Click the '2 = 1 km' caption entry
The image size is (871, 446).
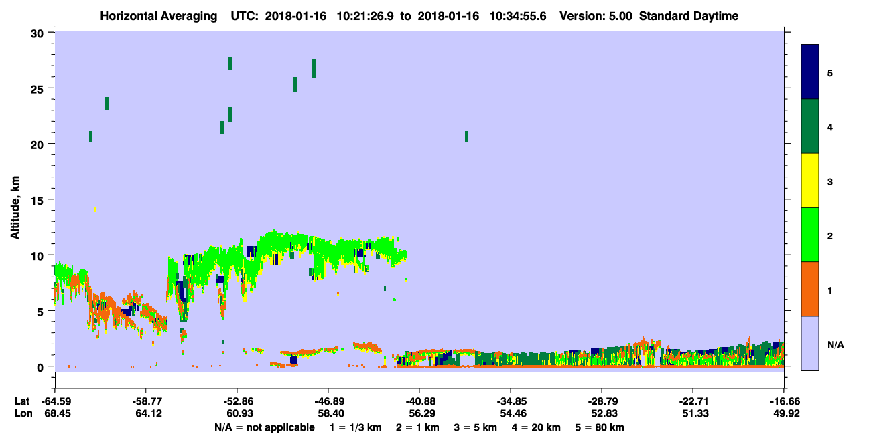coord(418,427)
